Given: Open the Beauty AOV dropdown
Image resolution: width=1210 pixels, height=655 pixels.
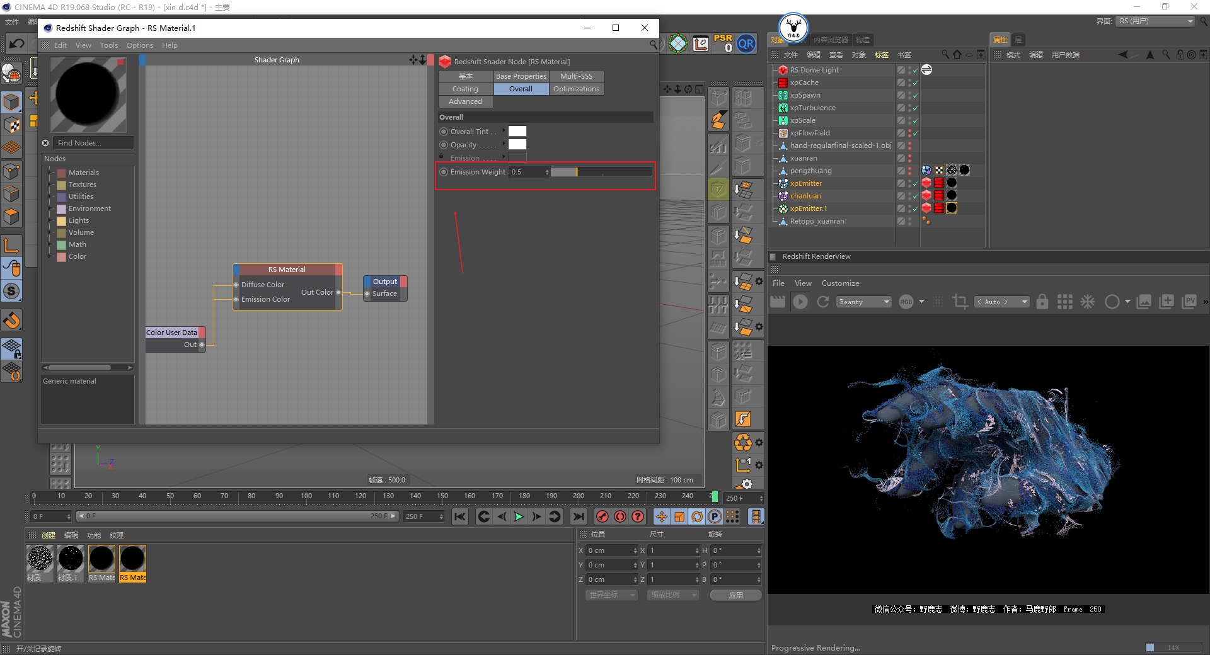Looking at the screenshot, I should pos(864,302).
